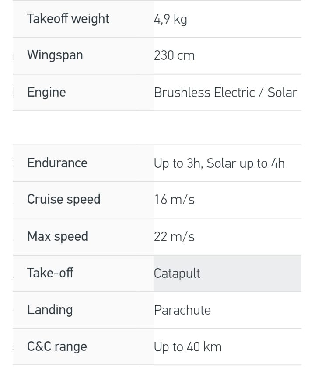Click the blank area beside Catapult text
This screenshot has width=315, height=367.
251,274
